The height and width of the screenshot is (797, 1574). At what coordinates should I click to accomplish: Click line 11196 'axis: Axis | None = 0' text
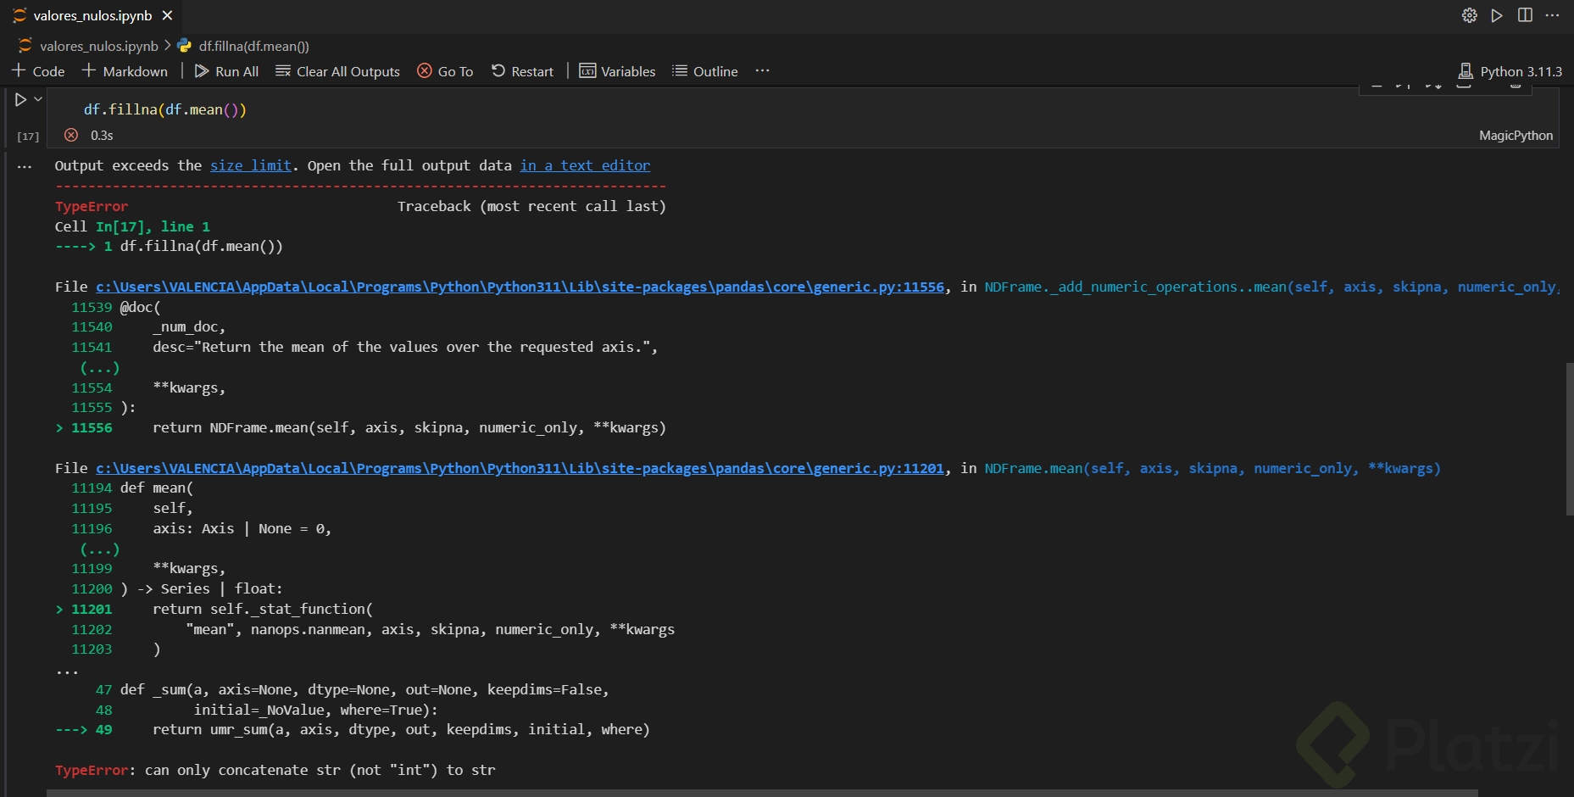pos(242,528)
